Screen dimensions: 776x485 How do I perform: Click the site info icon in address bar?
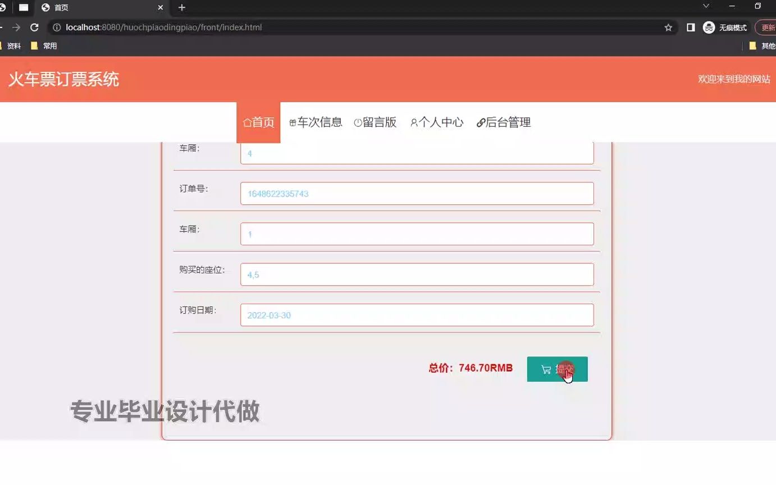click(x=56, y=28)
